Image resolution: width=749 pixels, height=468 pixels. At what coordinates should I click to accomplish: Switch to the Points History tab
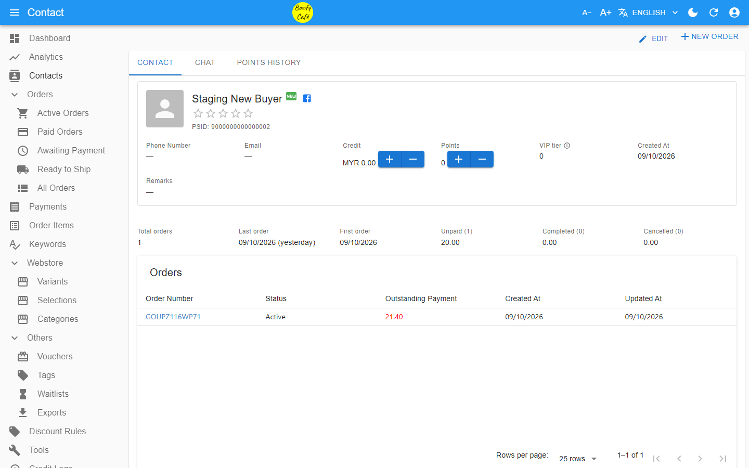coord(269,62)
